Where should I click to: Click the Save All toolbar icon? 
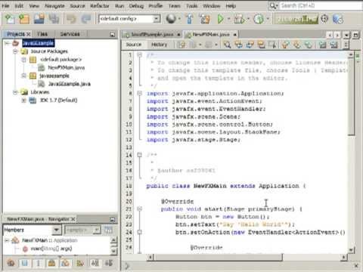pos(54,19)
